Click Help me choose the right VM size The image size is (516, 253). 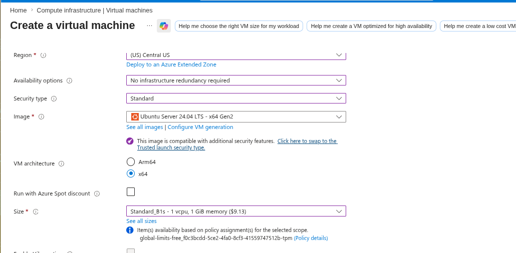[x=239, y=26]
